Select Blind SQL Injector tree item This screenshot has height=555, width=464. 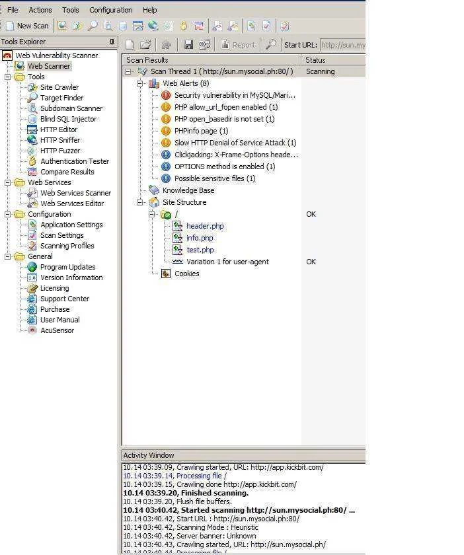click(x=68, y=119)
